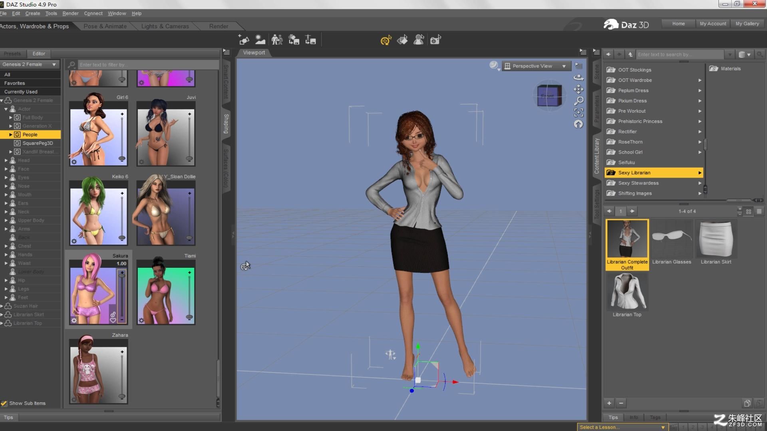Click the My Gallery button
The image size is (767, 431).
point(747,24)
